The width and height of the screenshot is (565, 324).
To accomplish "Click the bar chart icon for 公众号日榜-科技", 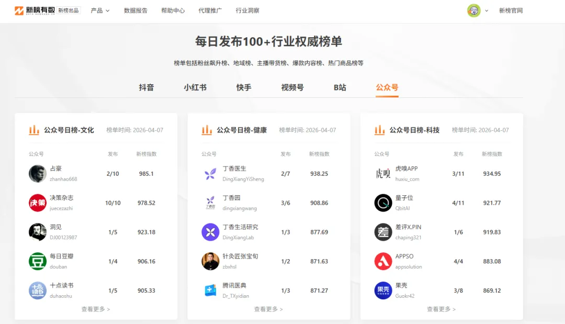I will 380,130.
